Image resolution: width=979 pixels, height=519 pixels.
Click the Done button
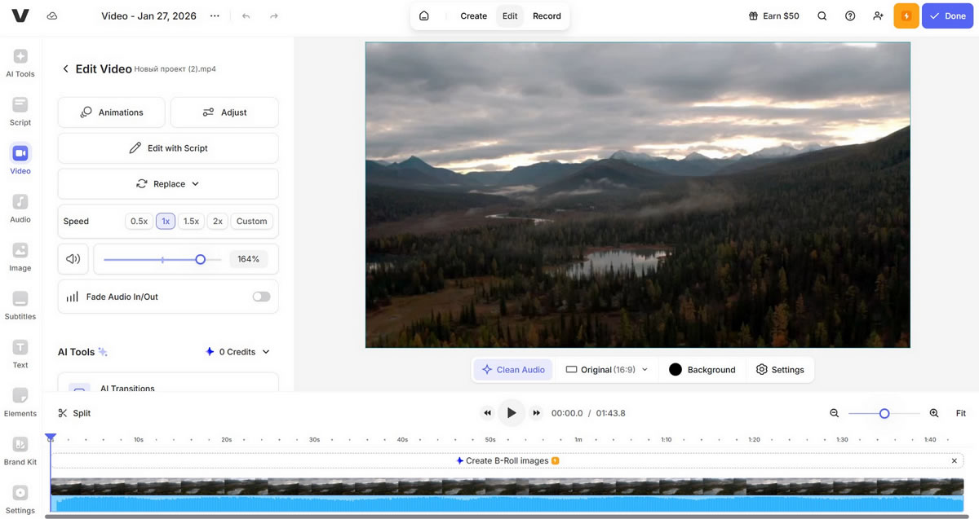(947, 16)
